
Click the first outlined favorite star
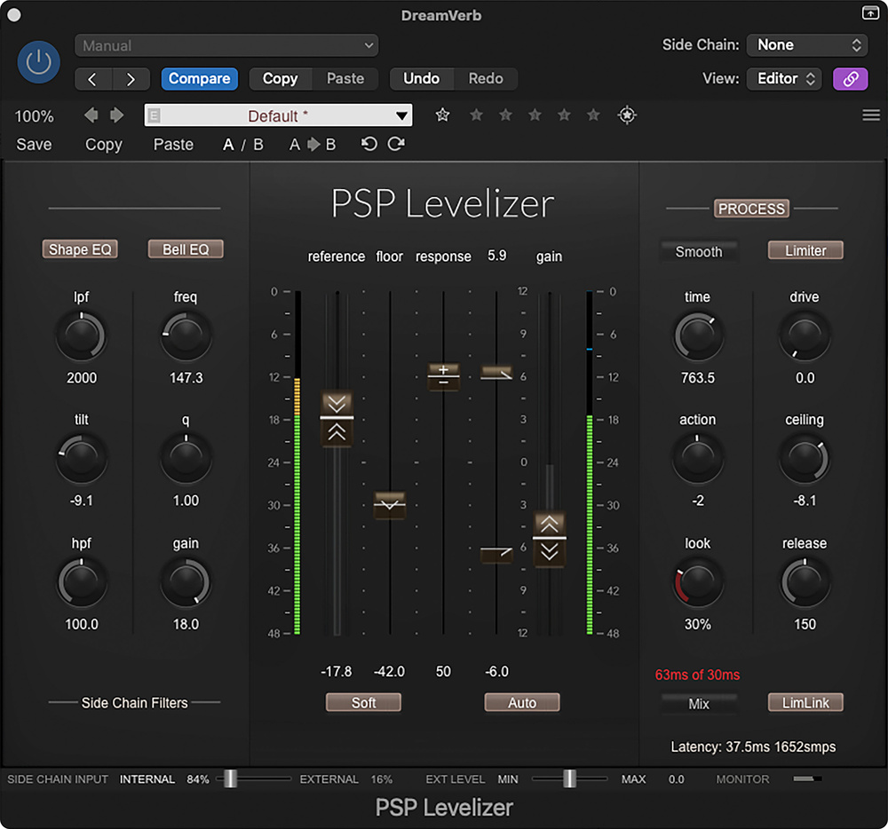click(x=442, y=115)
